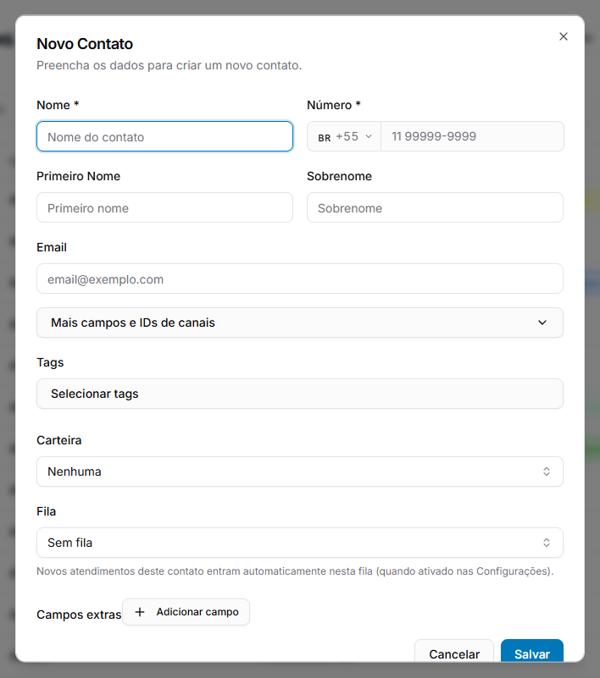Click the Cancelar button
This screenshot has width=600, height=678.
click(x=454, y=652)
